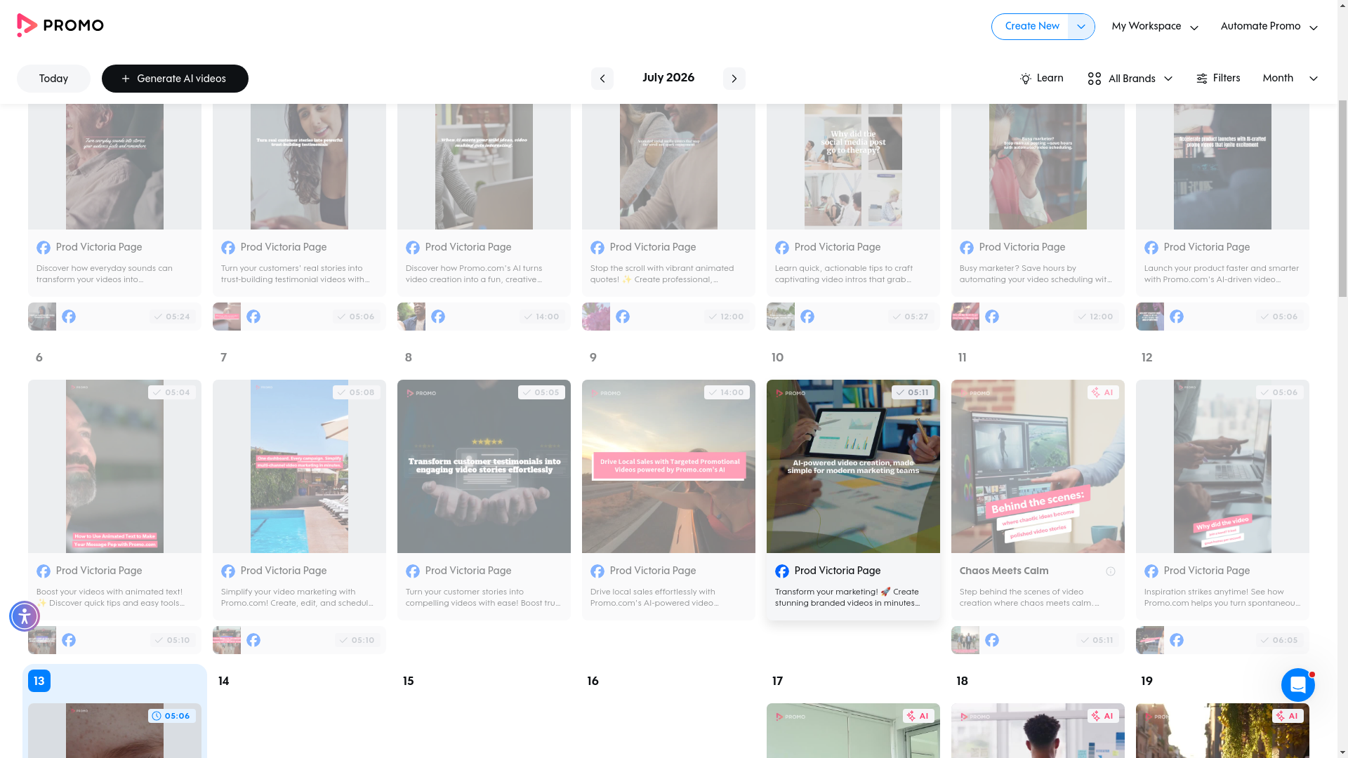Click Facebook icon on 'Turn your customer stories' post
The width and height of the screenshot is (1348, 758).
(413, 571)
